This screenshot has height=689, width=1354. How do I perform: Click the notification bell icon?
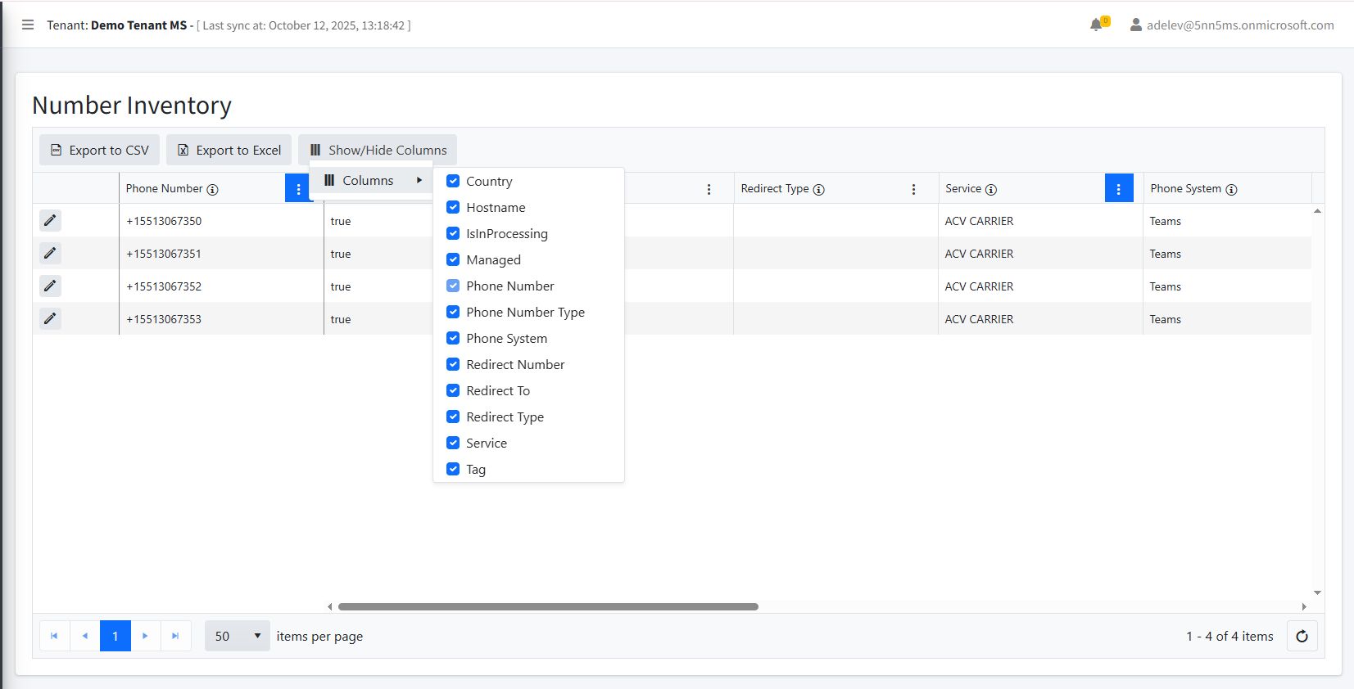pos(1096,25)
